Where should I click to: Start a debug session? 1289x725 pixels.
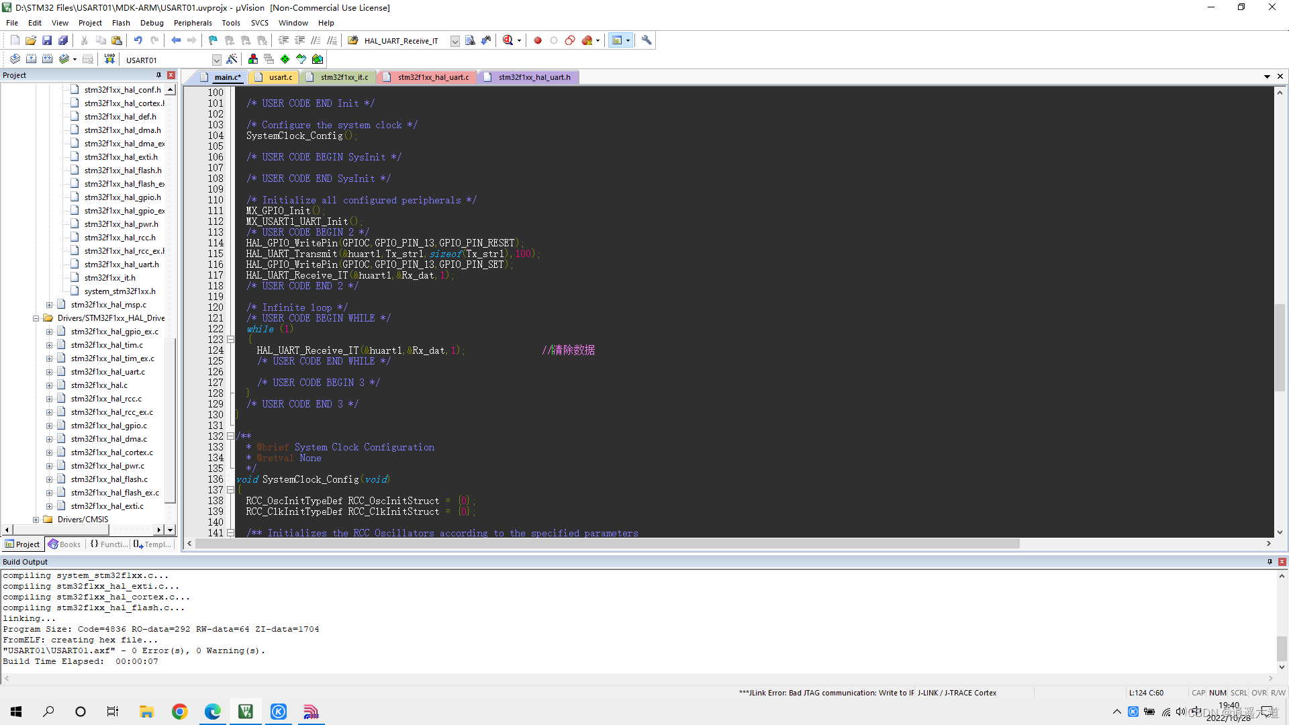click(508, 40)
